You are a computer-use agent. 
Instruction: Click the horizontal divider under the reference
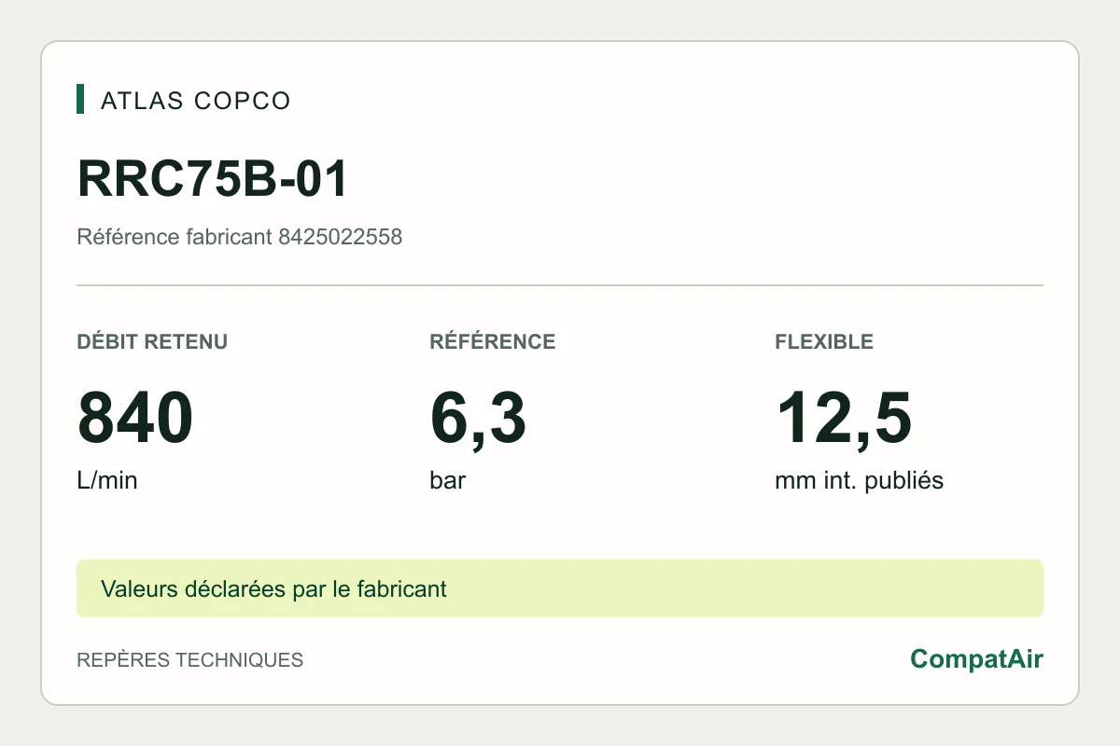pos(560,285)
